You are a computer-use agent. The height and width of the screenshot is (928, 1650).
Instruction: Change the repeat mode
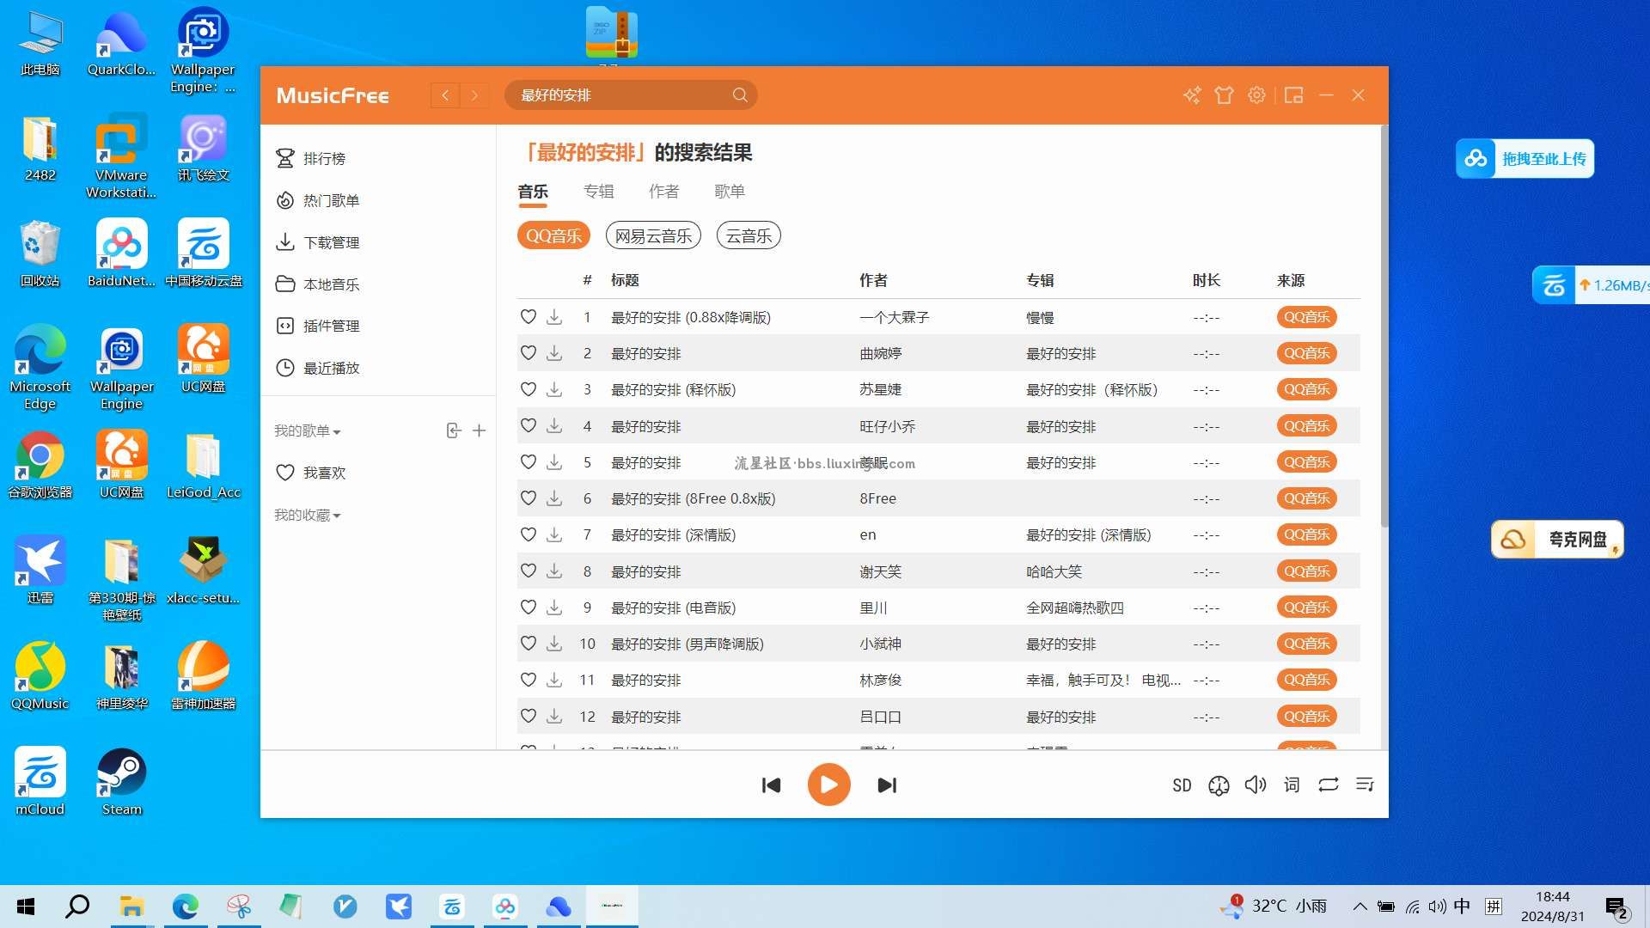click(1329, 785)
